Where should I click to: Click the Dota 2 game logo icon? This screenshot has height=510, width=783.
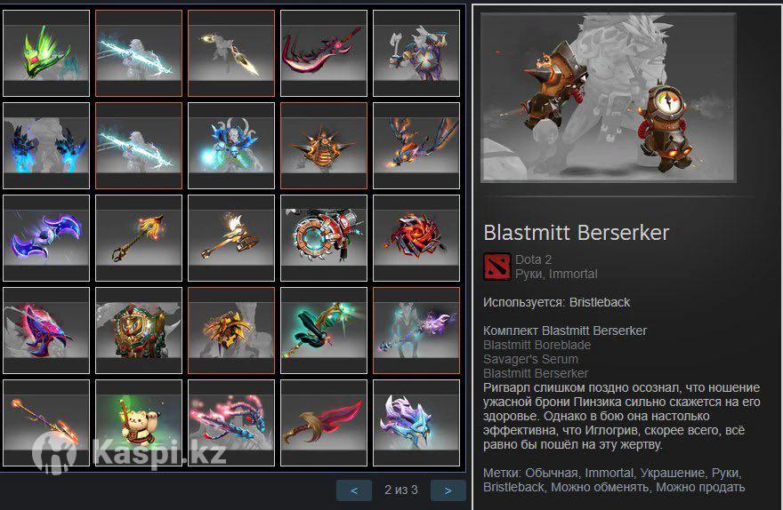tap(496, 267)
